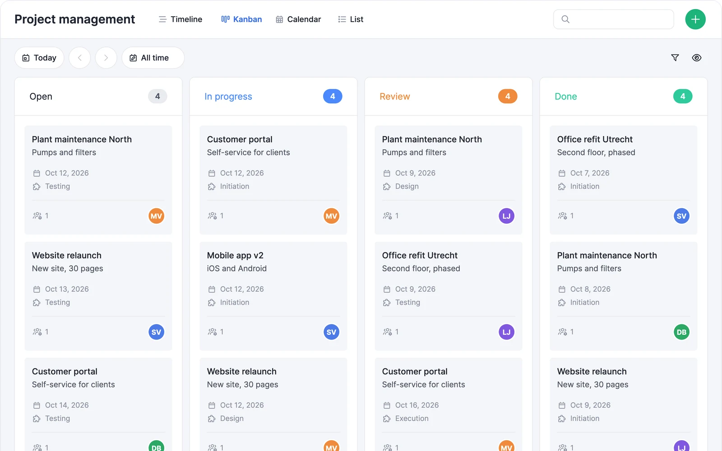Image resolution: width=722 pixels, height=451 pixels.
Task: Click the SV avatar on Done Office refit card
Action: 681,216
